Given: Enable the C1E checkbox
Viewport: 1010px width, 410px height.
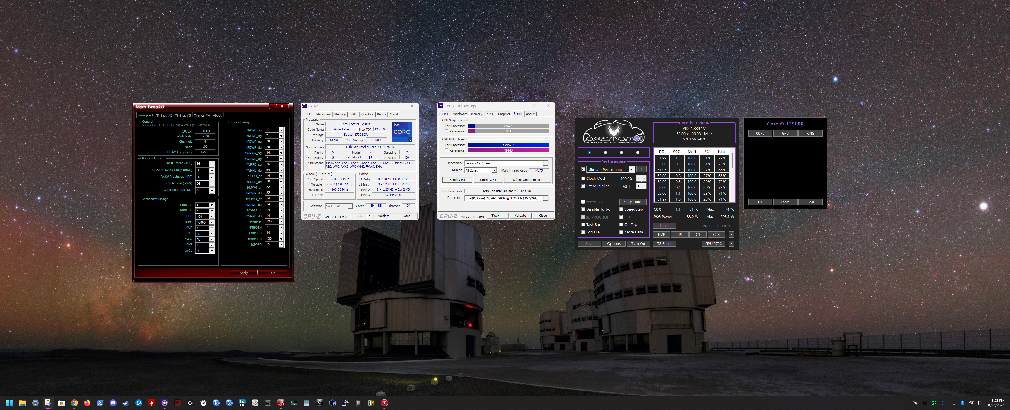Looking at the screenshot, I should [622, 217].
